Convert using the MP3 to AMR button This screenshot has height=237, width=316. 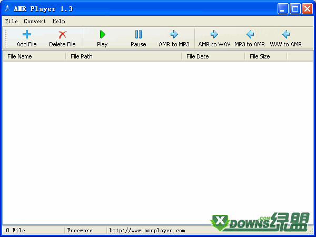tap(250, 38)
